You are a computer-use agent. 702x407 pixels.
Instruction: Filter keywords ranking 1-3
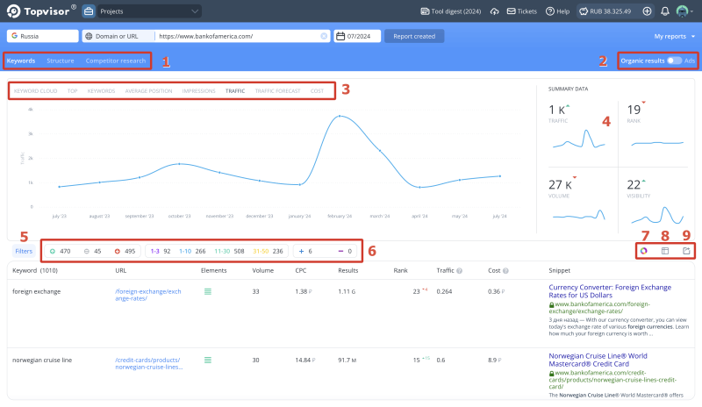point(161,251)
